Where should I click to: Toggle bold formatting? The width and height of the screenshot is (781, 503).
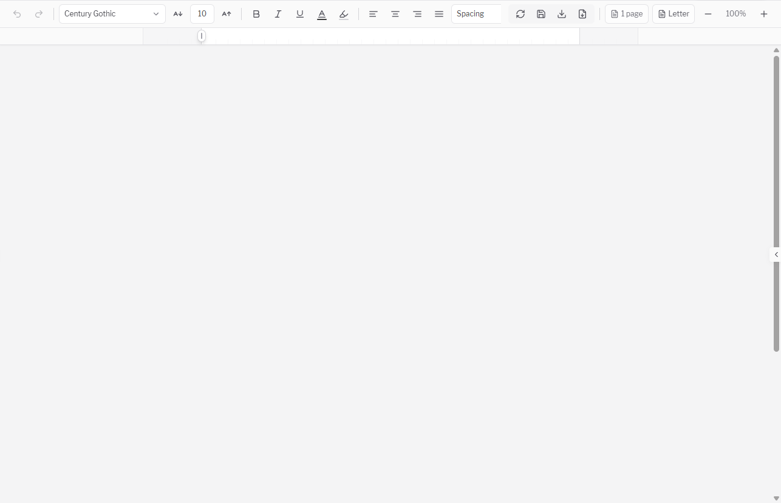click(256, 14)
